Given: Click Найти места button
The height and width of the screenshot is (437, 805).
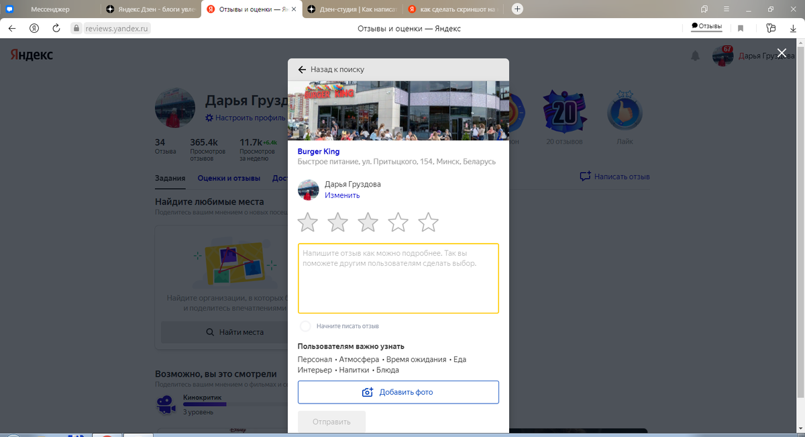Looking at the screenshot, I should coord(225,332).
